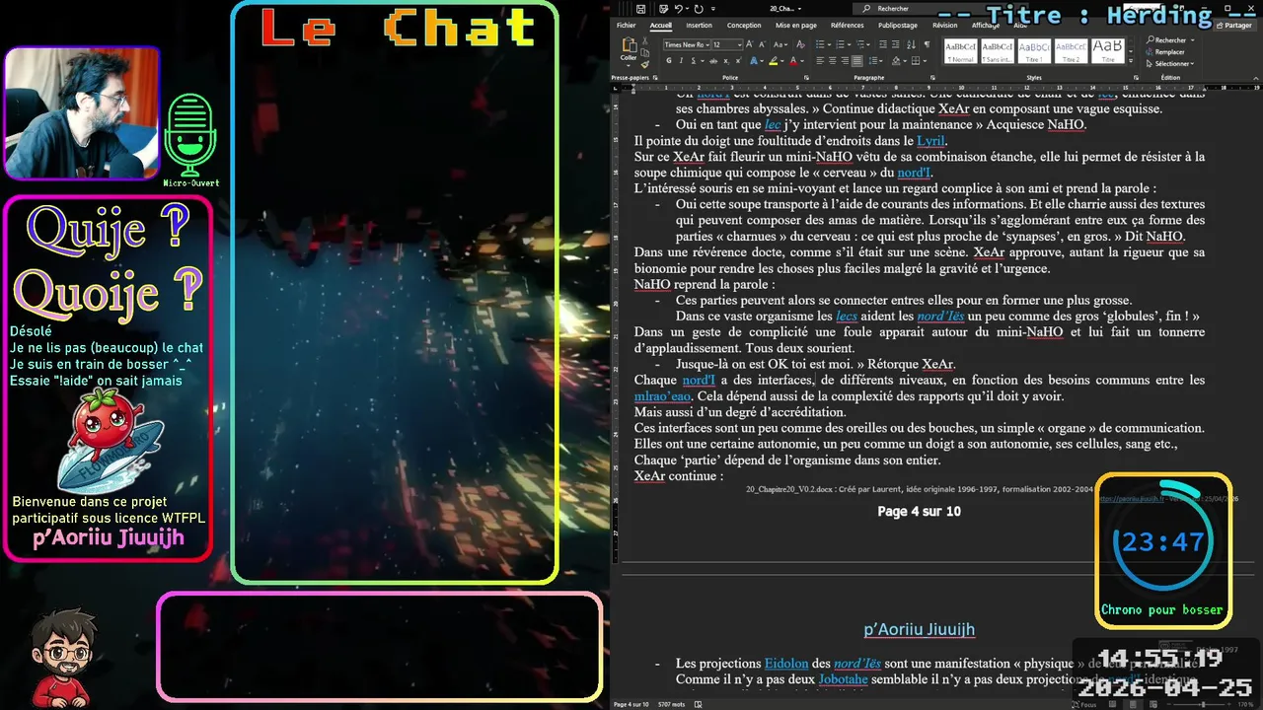Undo the last action in Word
The height and width of the screenshot is (710, 1263).
click(x=678, y=9)
